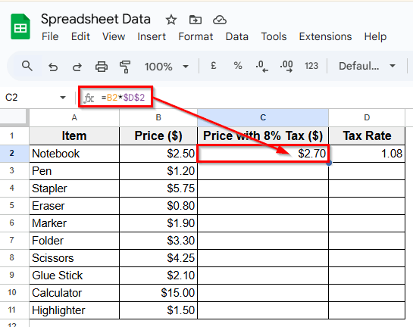
Task: Select the $15.00 price cell
Action: pyautogui.click(x=158, y=293)
